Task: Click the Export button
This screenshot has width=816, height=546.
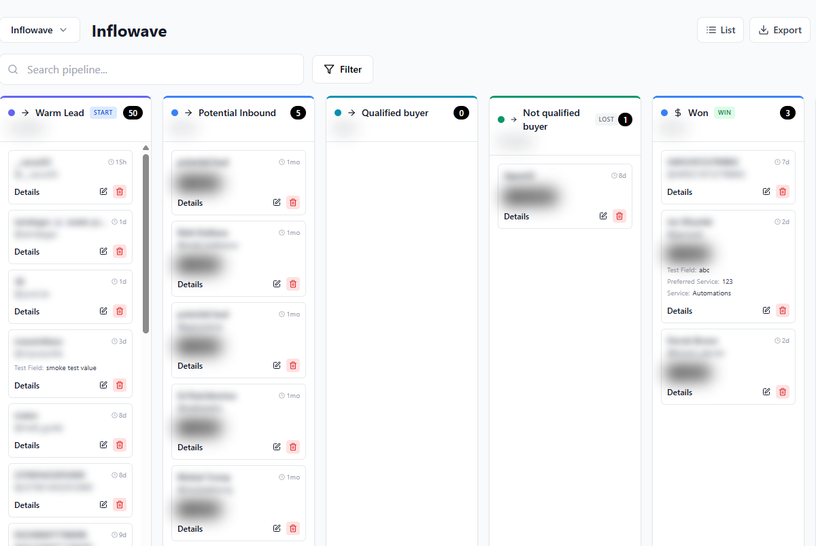Action: (780, 30)
